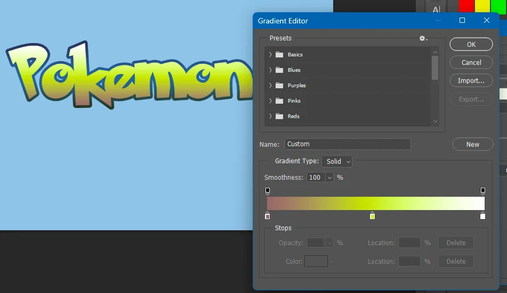Select the Purples preset label
The image size is (507, 293).
click(297, 86)
